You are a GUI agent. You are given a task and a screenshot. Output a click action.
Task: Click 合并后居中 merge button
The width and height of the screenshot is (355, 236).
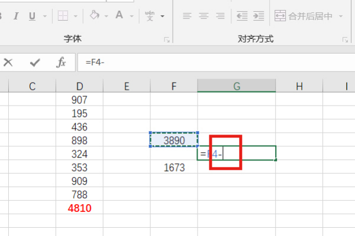(x=304, y=16)
